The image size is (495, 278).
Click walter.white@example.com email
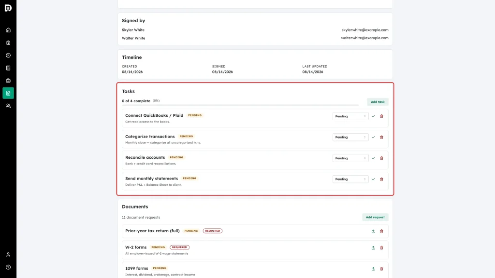pos(364,38)
